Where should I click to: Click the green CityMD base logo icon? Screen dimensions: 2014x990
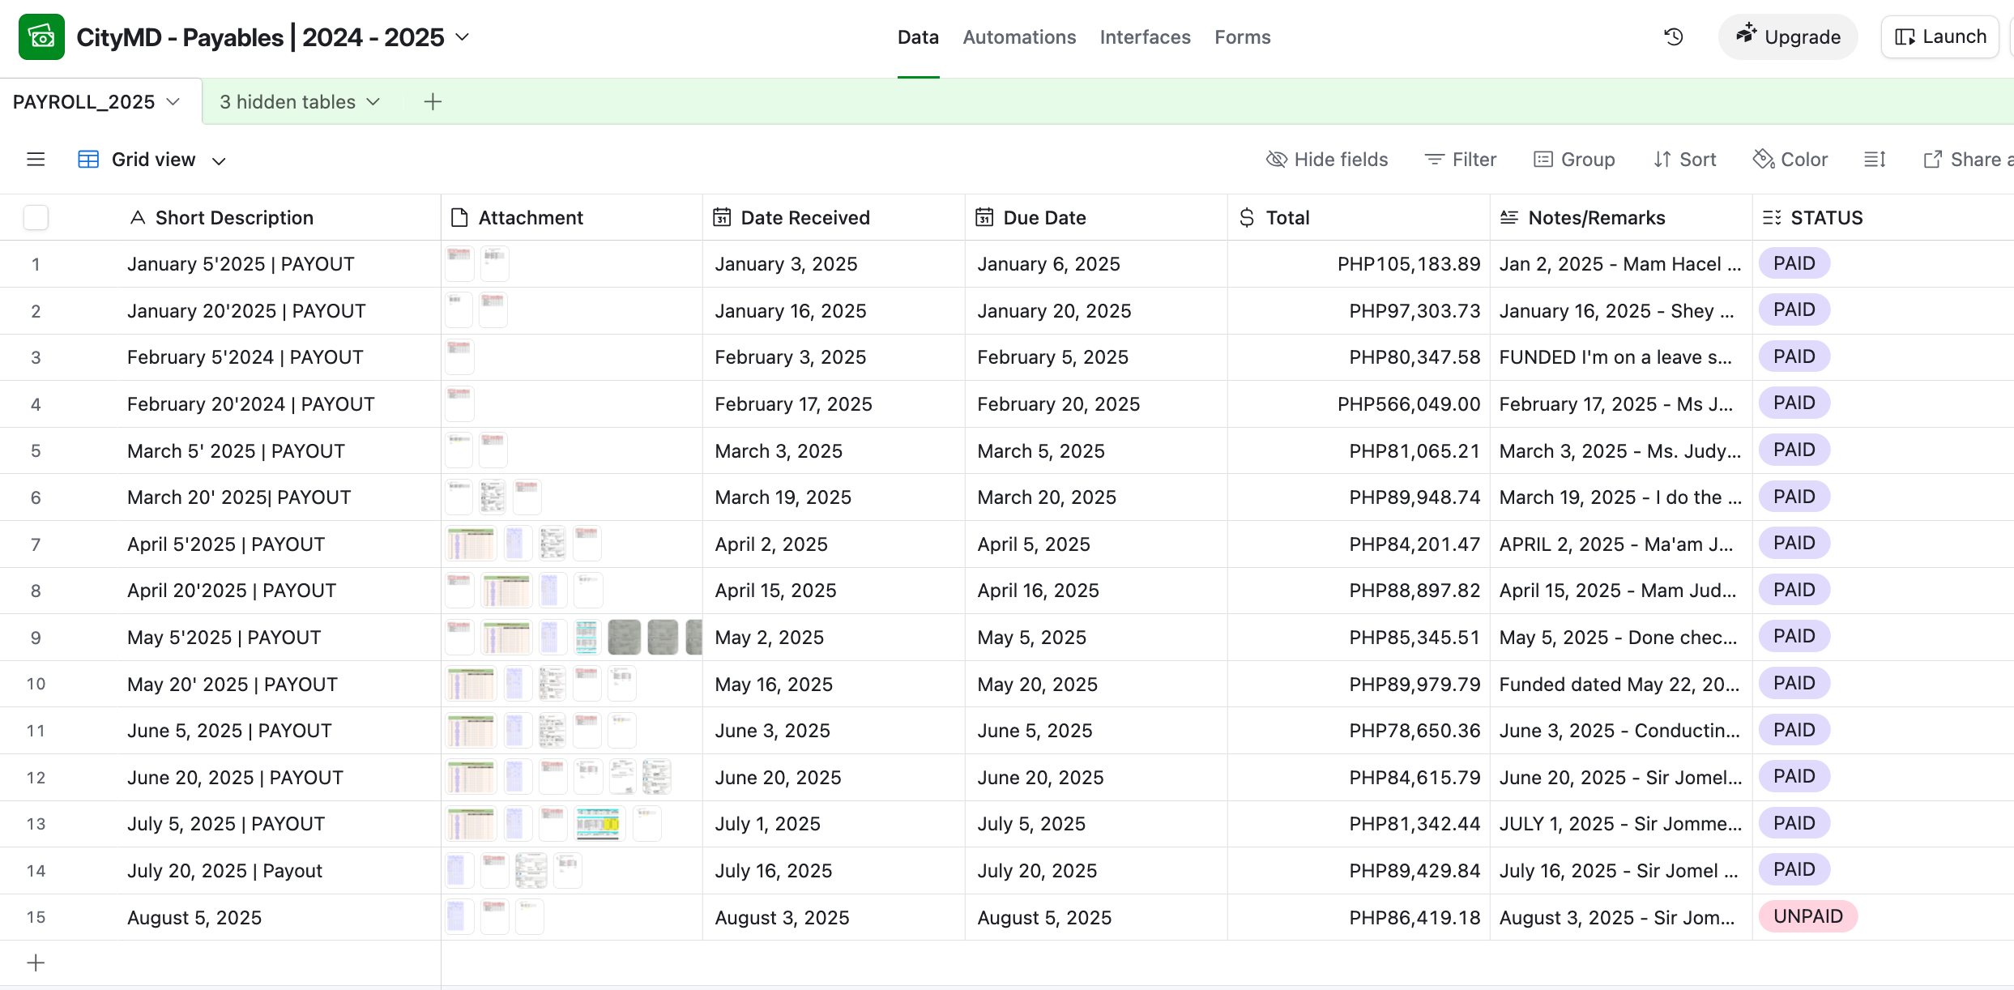[41, 37]
